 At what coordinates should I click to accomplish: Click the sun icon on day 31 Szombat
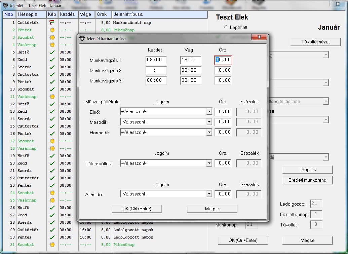(52, 245)
